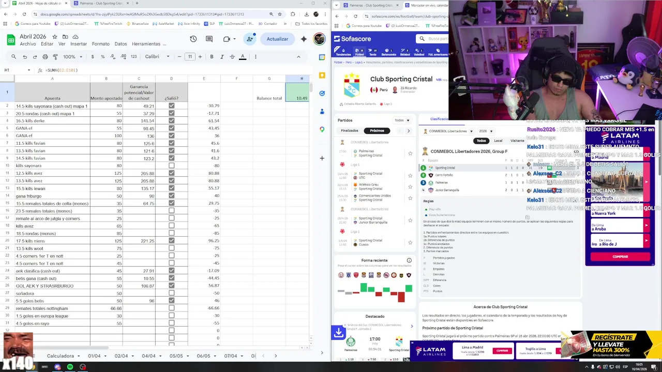Check ¿Salió? for 4.5 goles en rayo
Viewport: 662px width, 372px height.
(171, 323)
